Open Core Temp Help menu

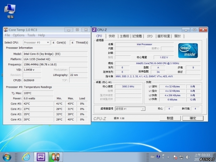pyautogui.click(x=42, y=35)
